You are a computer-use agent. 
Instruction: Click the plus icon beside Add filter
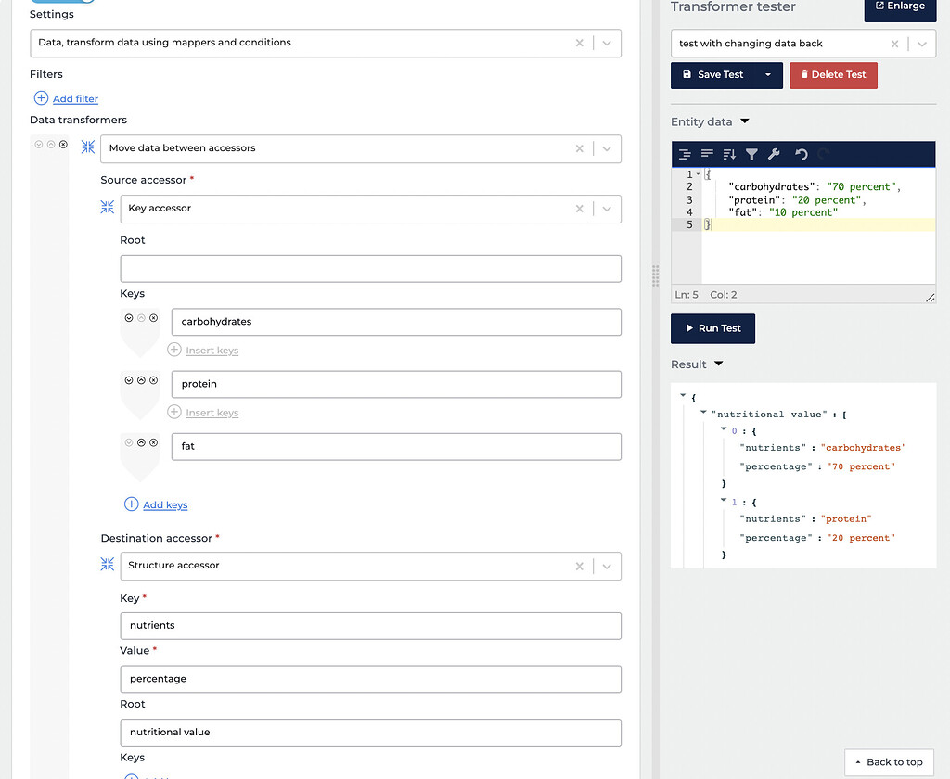click(41, 97)
